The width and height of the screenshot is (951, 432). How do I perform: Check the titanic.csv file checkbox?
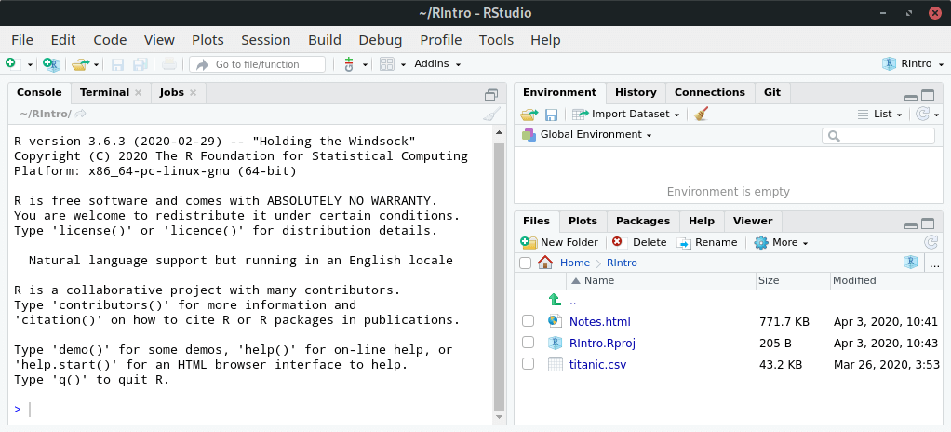(528, 364)
